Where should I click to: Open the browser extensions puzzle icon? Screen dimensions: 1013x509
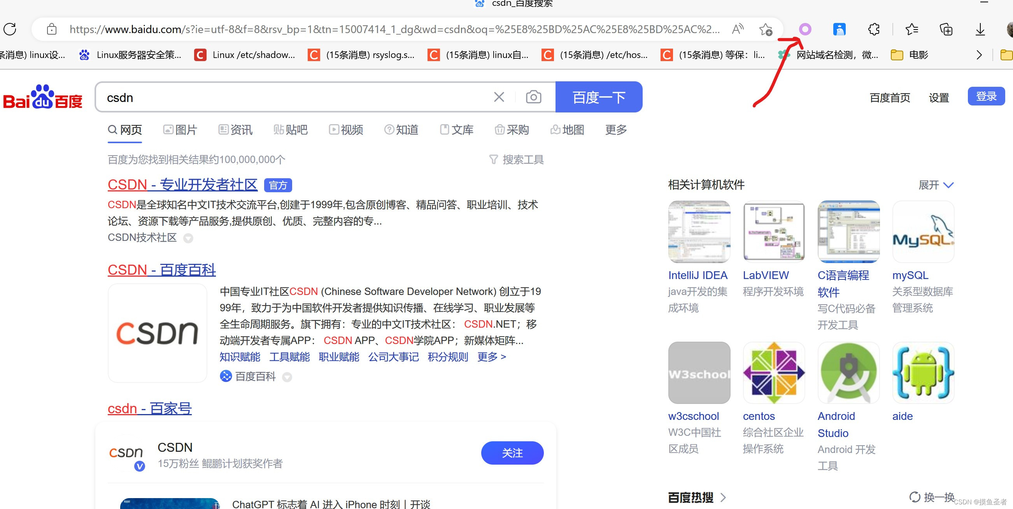pos(873,29)
